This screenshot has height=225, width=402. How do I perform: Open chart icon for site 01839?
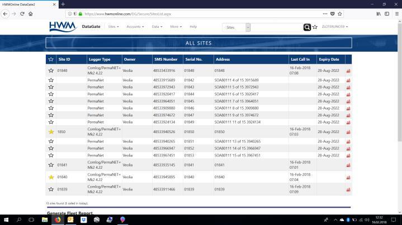click(x=348, y=189)
